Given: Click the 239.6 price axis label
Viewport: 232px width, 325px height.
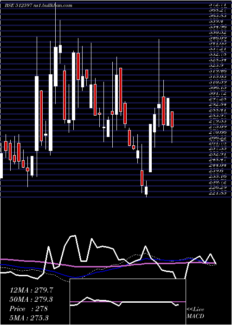Looking at the screenshot, I should coord(216,171).
